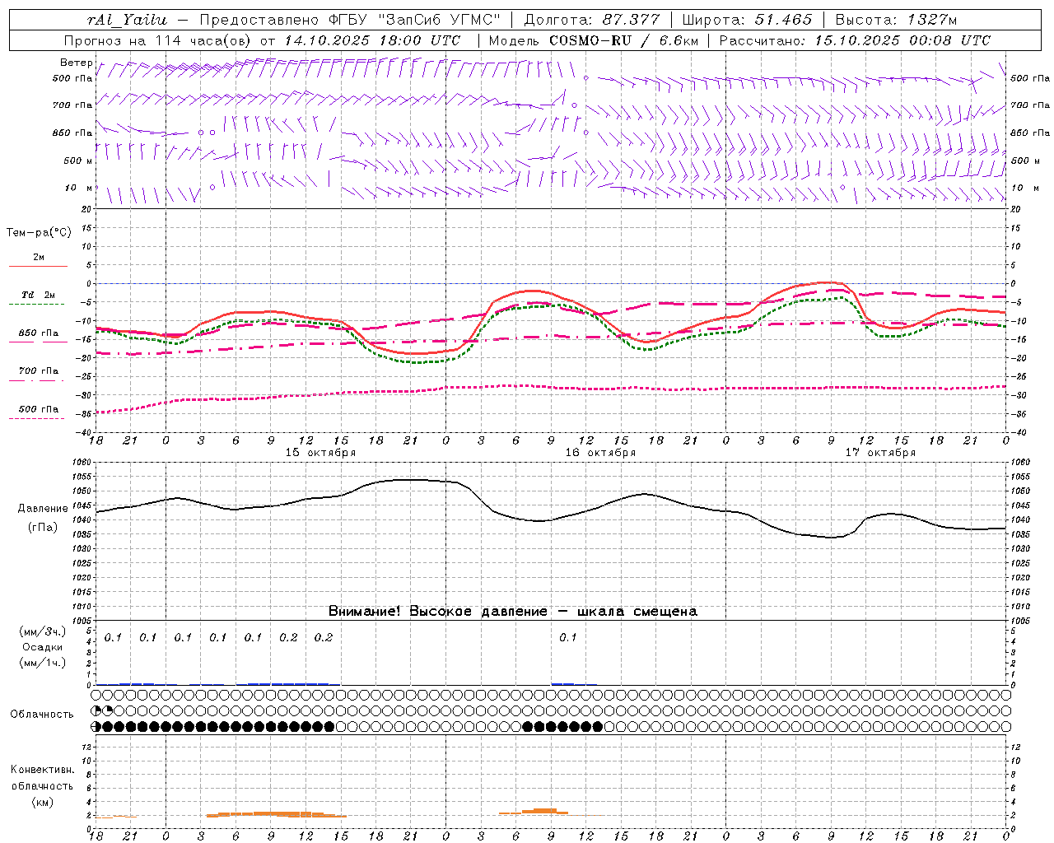
Task: Click the 'Ветер' wind panel label
Action: pos(77,63)
